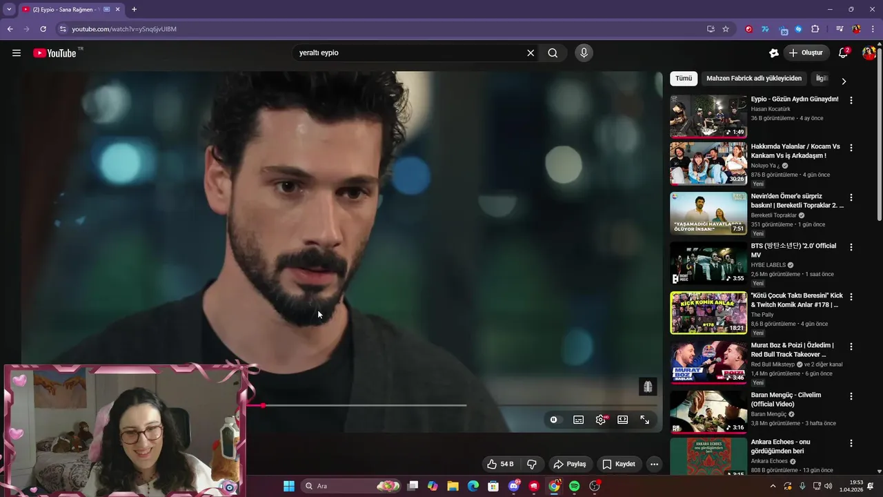Click the Chrome address bar URL

click(124, 29)
